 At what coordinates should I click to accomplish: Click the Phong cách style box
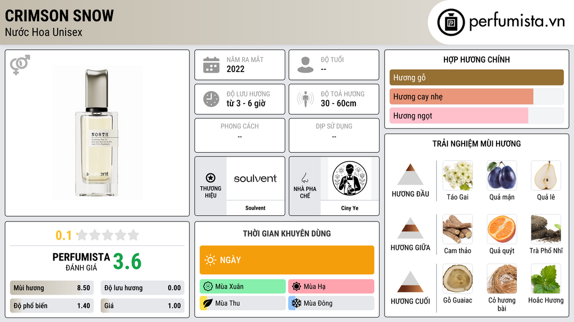(x=240, y=135)
